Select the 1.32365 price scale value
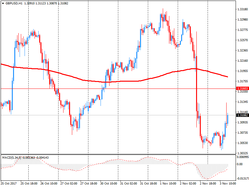Screen dimensions: 249x187 (x=242, y=50)
